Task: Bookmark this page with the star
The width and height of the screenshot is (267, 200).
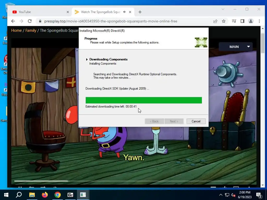Action: [x=224, y=21]
